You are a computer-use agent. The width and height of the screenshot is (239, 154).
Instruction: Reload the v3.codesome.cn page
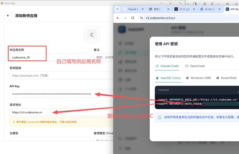[x=133, y=18]
